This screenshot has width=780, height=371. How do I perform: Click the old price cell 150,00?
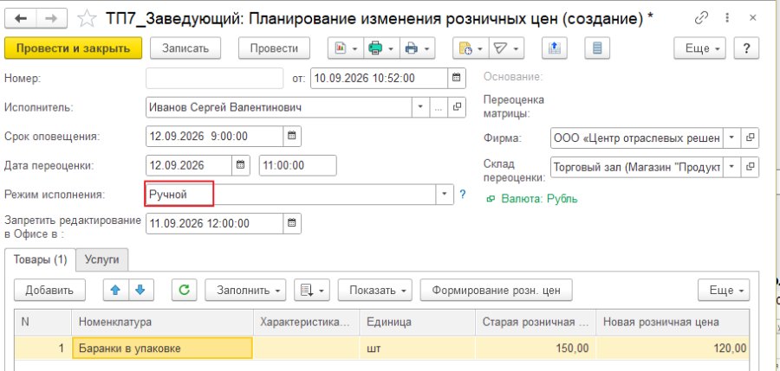(536, 349)
